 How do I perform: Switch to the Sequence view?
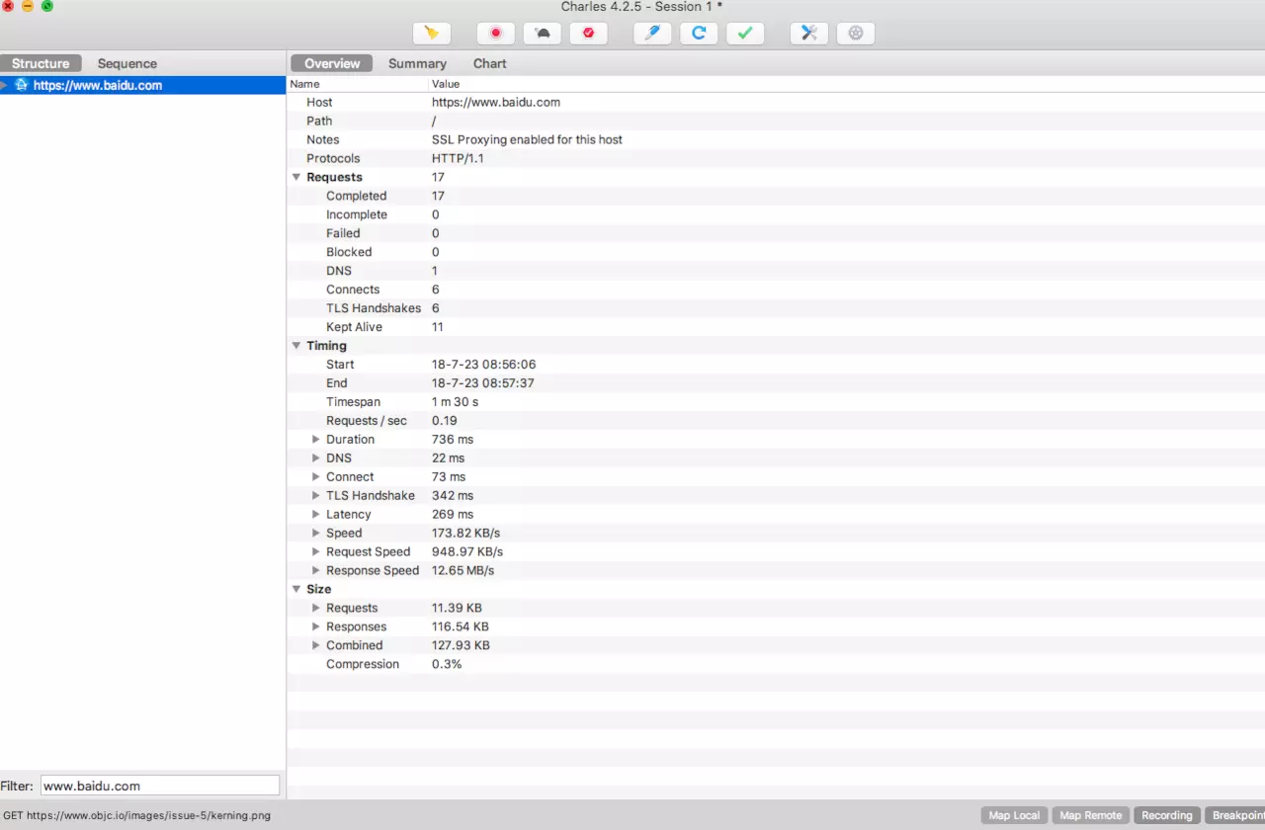point(127,63)
